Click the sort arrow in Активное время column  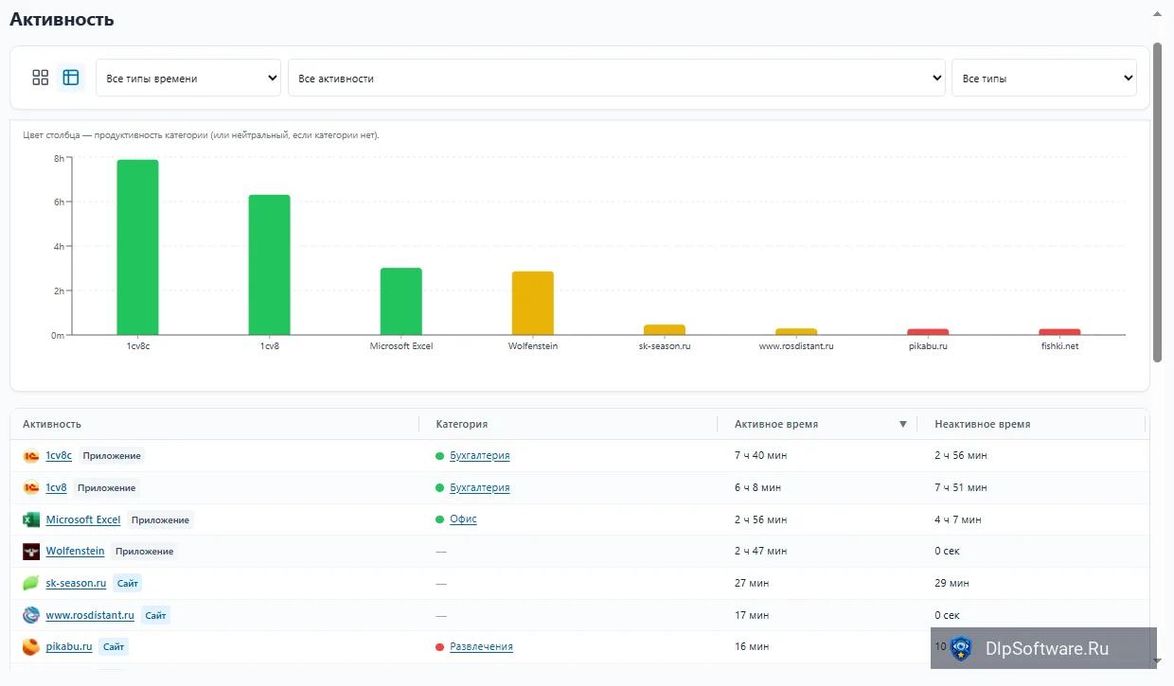pos(902,424)
